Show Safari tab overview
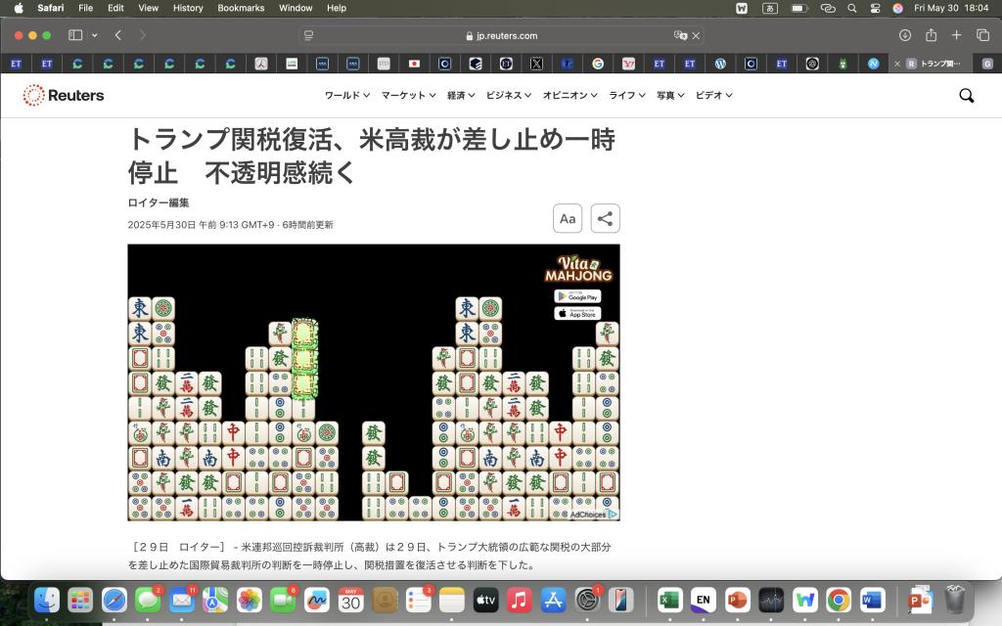 coord(982,35)
